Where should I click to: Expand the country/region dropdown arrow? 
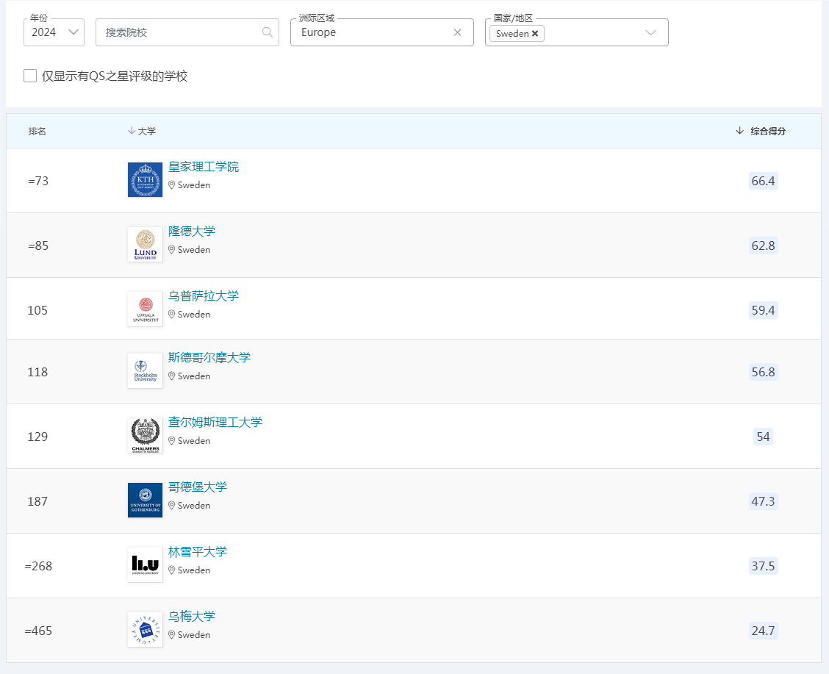pos(650,32)
